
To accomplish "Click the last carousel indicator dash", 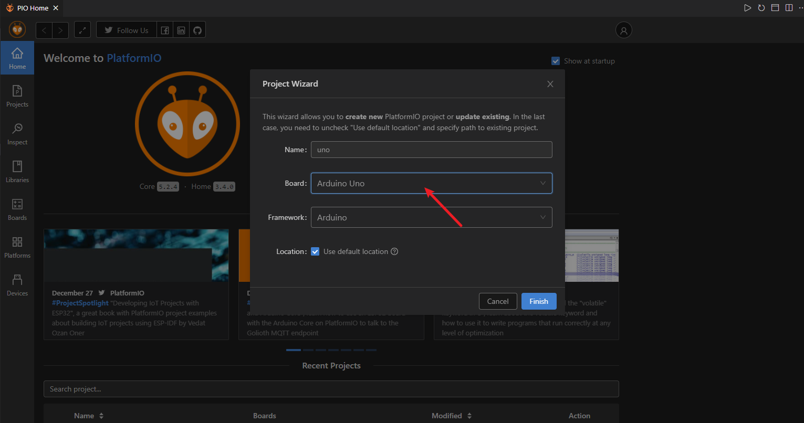I will click(x=371, y=350).
